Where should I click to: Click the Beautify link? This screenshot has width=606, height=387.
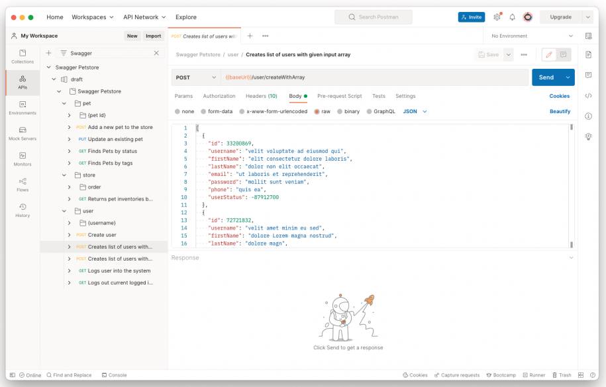point(560,111)
